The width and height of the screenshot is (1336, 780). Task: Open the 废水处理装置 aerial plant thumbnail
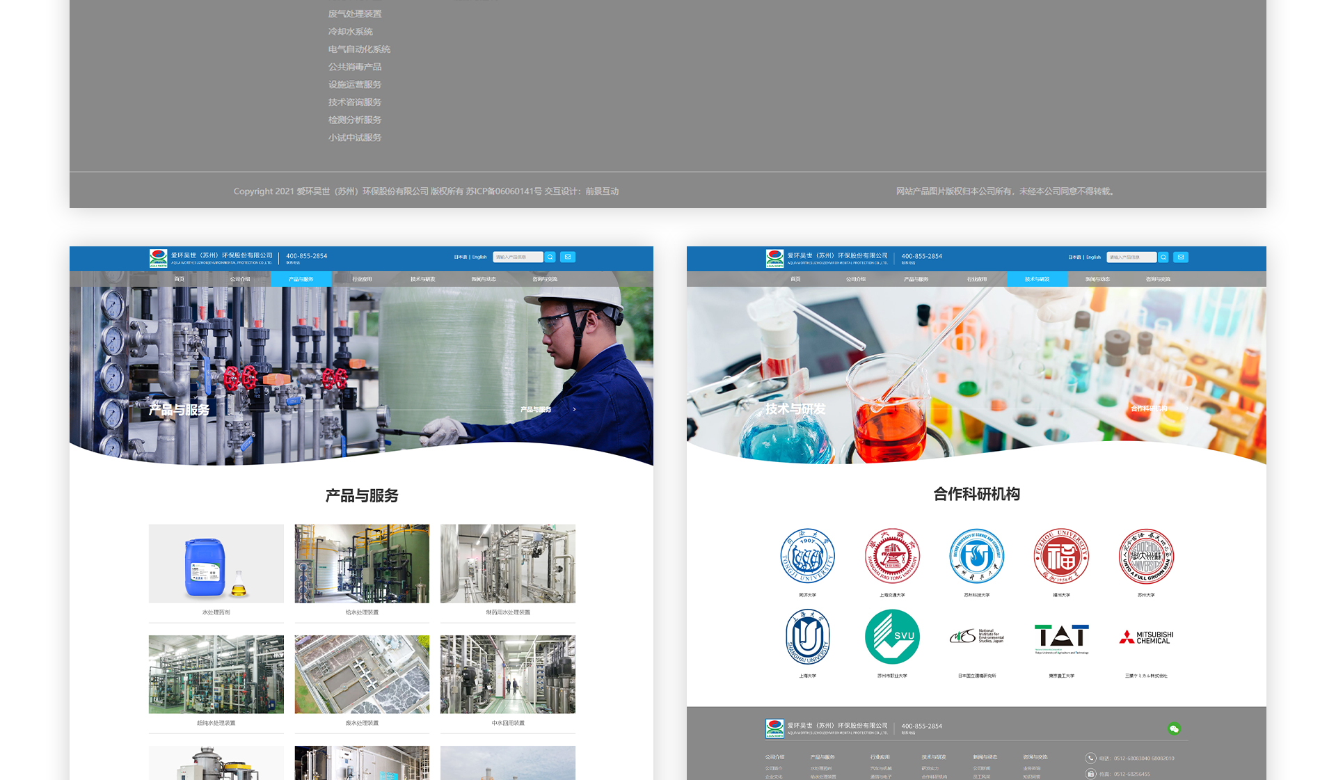362,674
